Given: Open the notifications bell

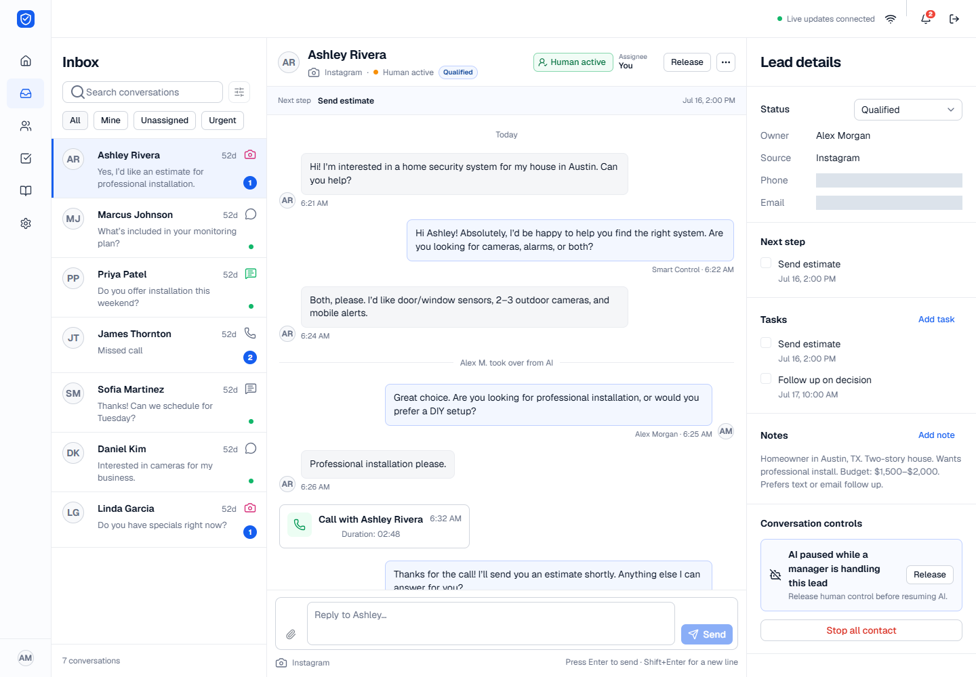Looking at the screenshot, I should point(926,19).
